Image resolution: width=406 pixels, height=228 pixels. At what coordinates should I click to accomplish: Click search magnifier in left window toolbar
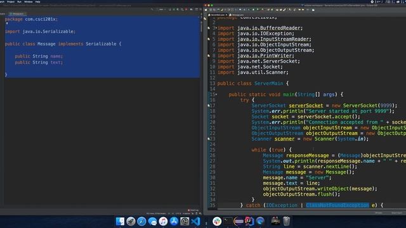(182, 9)
